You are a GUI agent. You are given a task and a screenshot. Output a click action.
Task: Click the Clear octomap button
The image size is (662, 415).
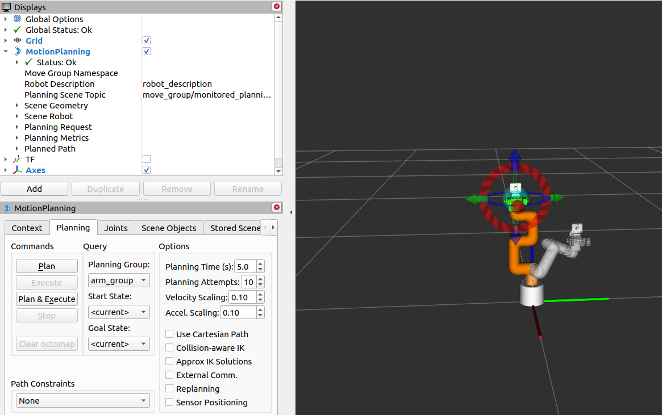click(x=47, y=343)
